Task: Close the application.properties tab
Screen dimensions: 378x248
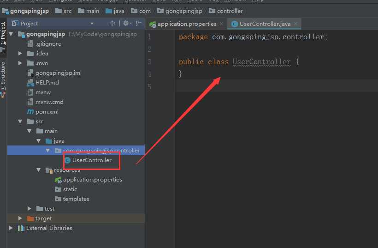Action: (221, 24)
